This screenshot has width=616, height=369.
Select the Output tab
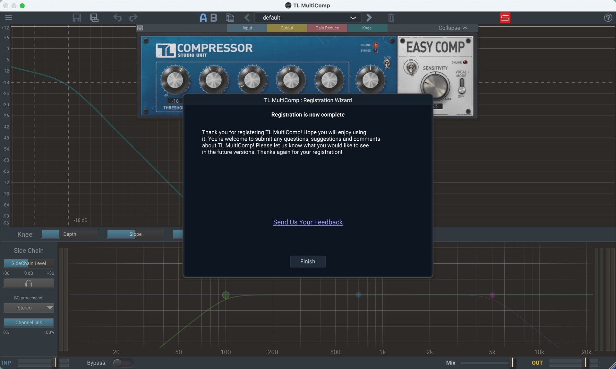click(x=287, y=28)
